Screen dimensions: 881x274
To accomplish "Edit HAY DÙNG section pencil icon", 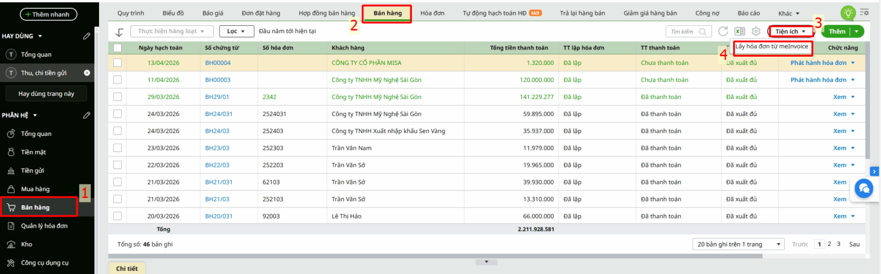I will [86, 36].
